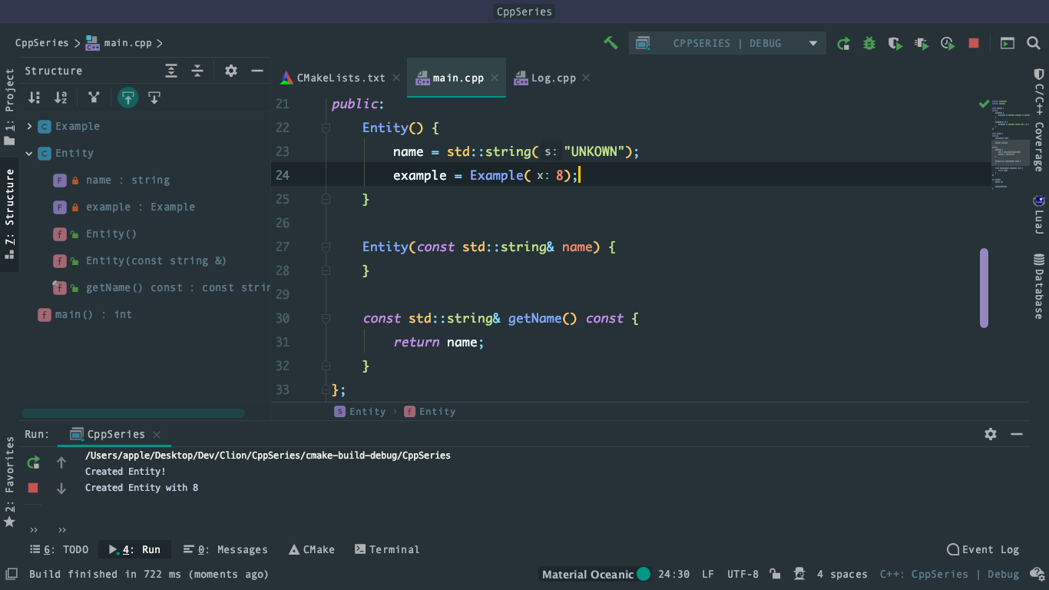Click CppSeries breadcrumb in navigation bar
The image size is (1049, 590).
point(41,43)
